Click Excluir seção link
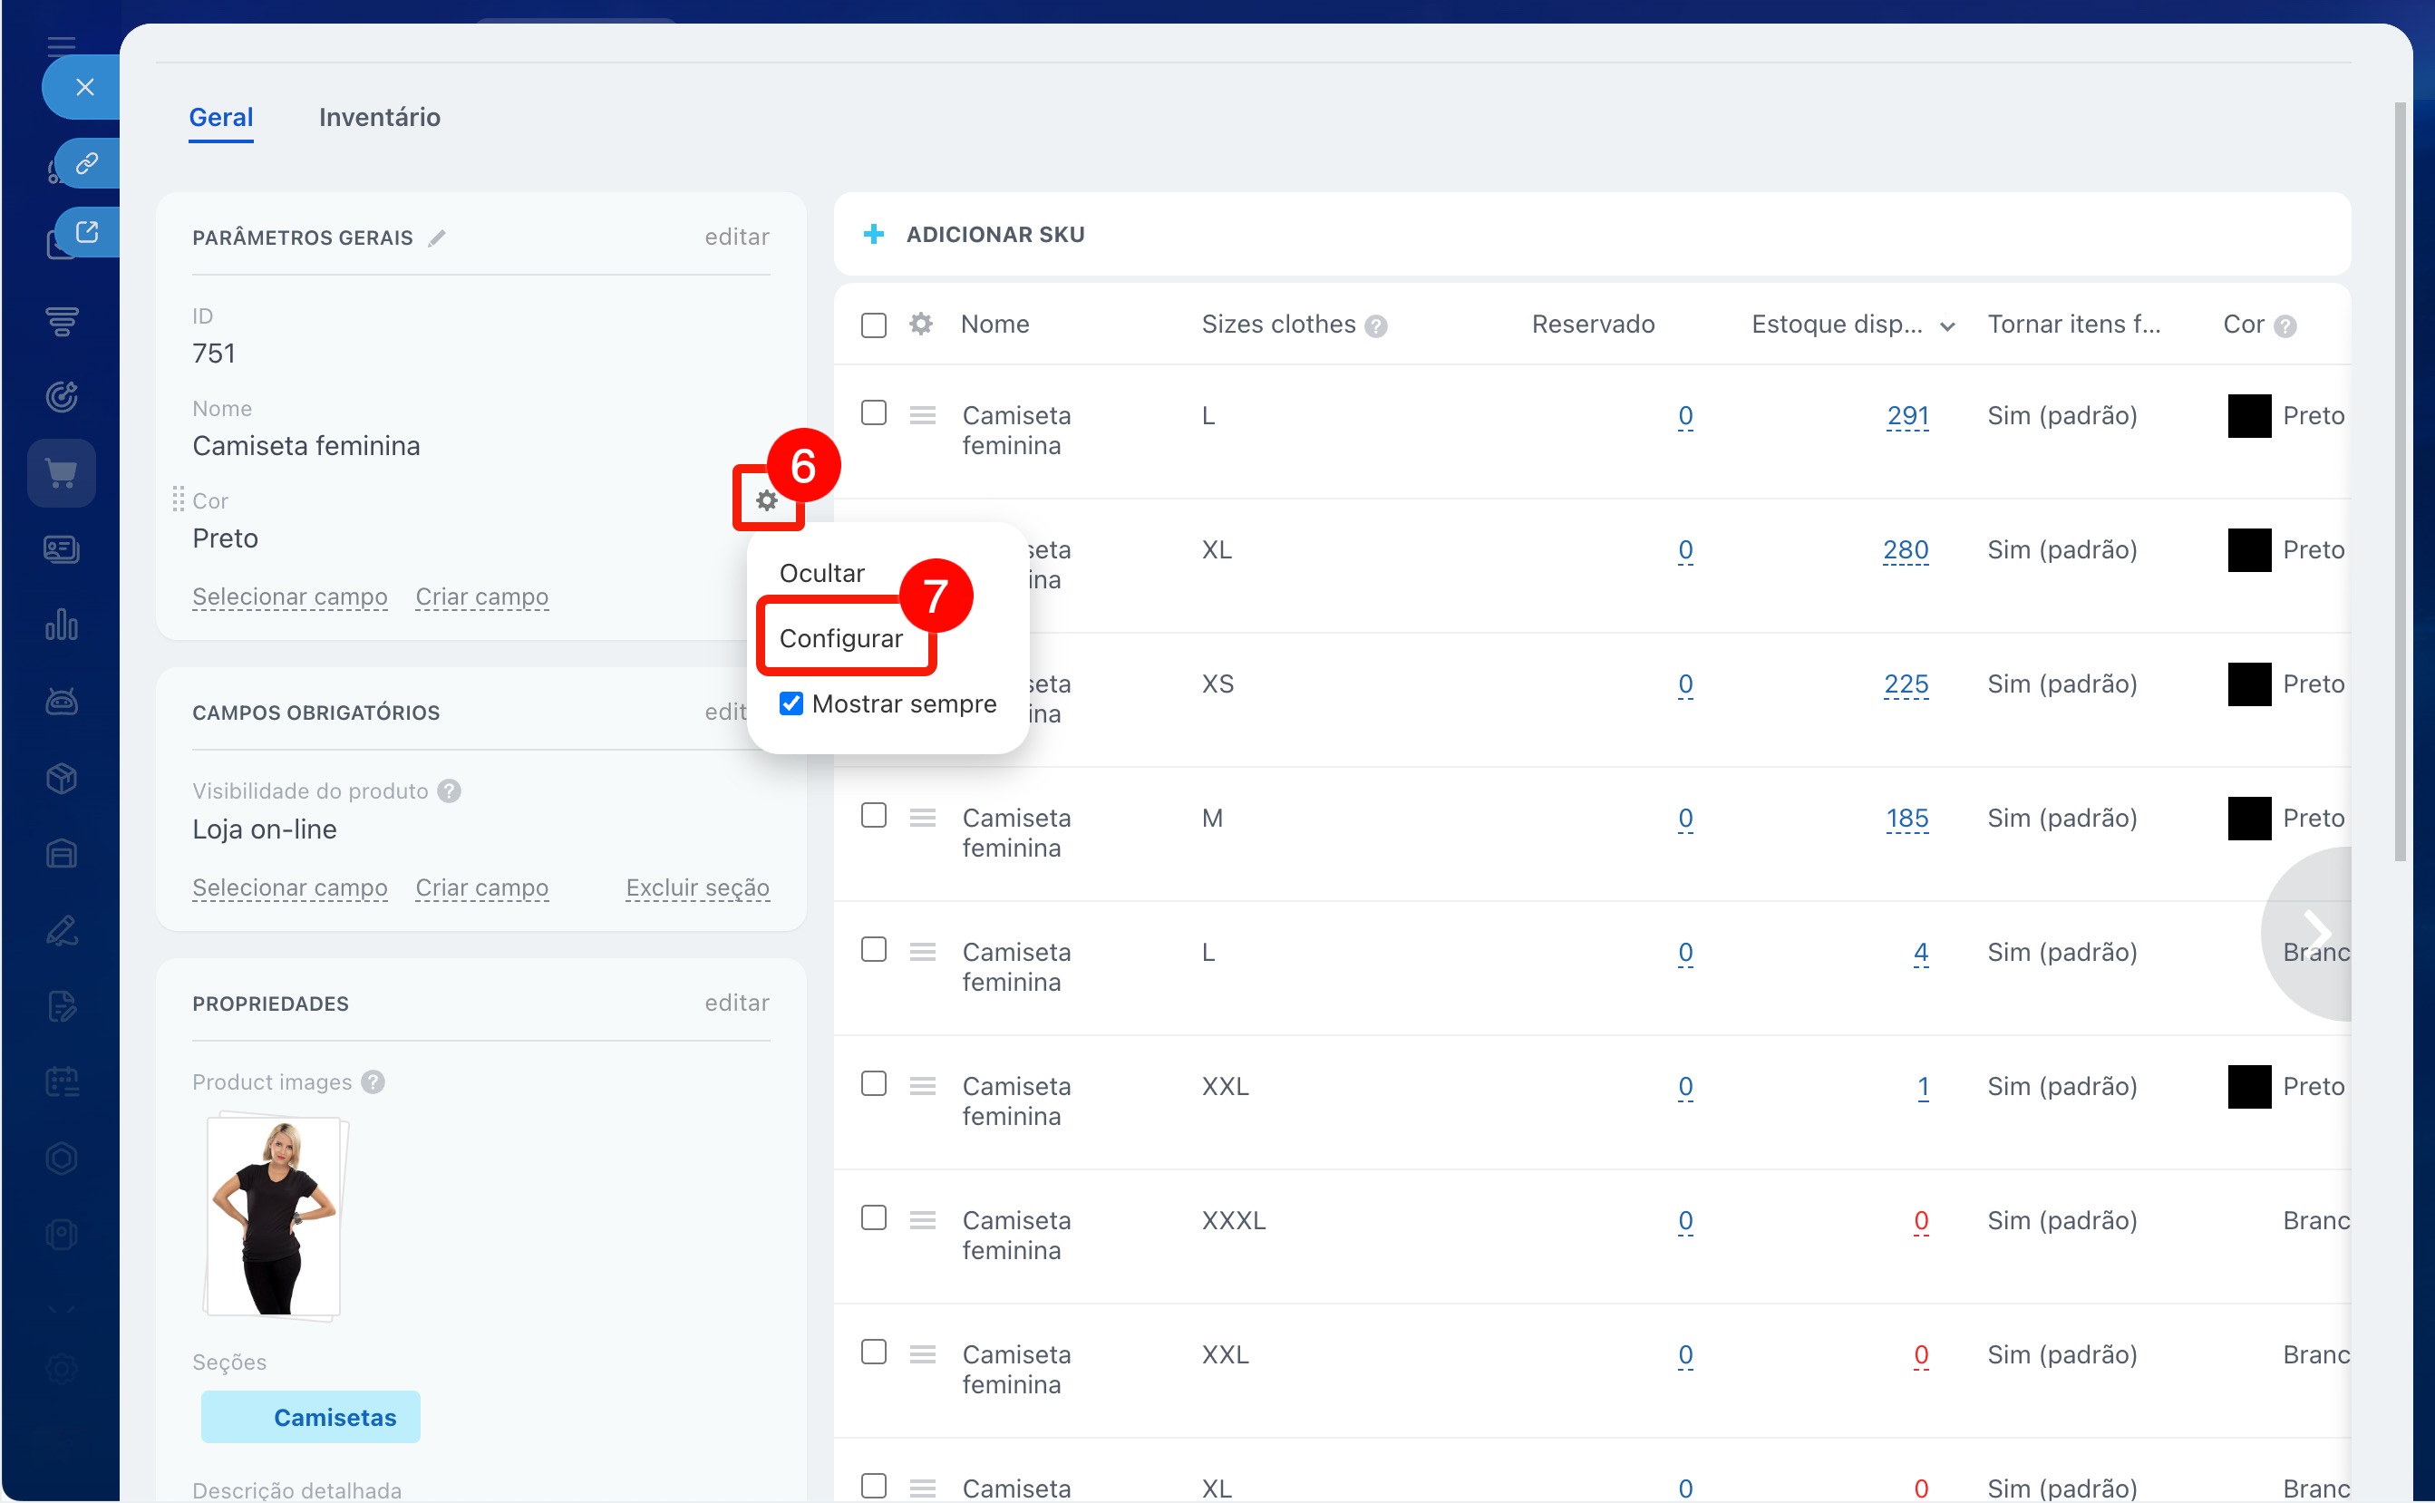Viewport: 2435px width, 1503px height. (697, 887)
